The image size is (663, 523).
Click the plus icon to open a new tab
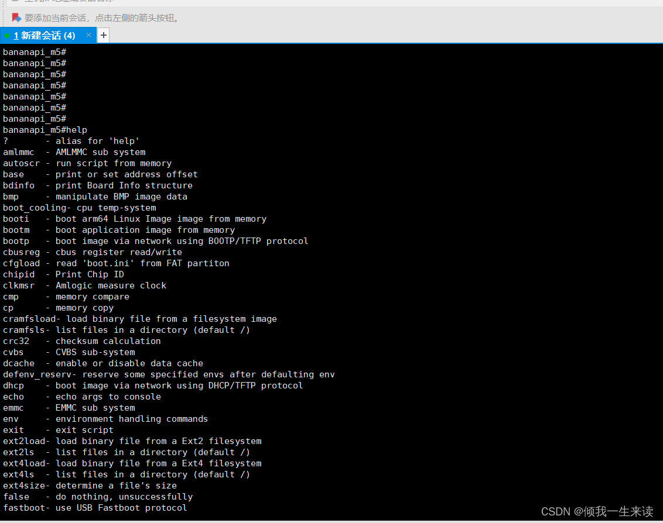click(x=103, y=35)
